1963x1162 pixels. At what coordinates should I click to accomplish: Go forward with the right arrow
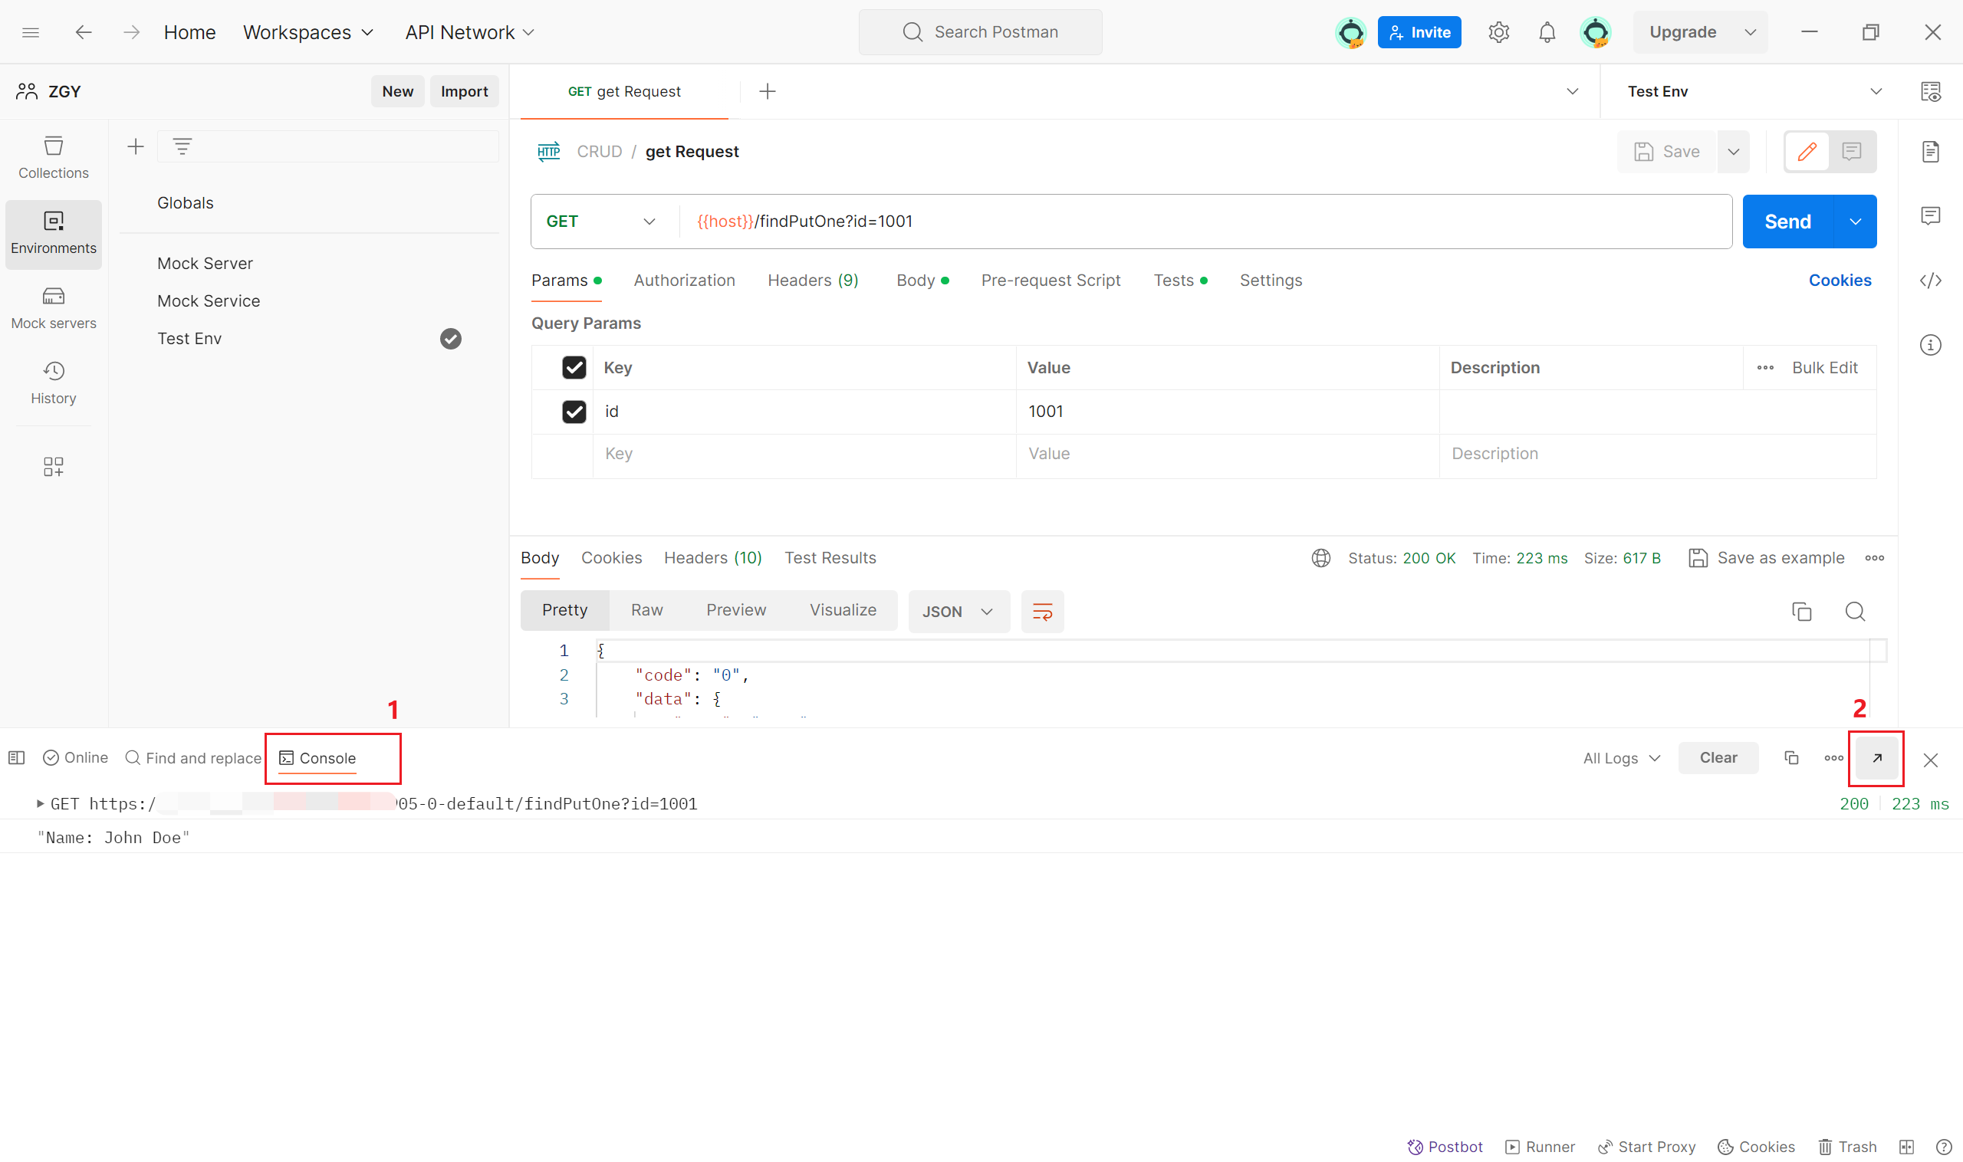tap(132, 32)
